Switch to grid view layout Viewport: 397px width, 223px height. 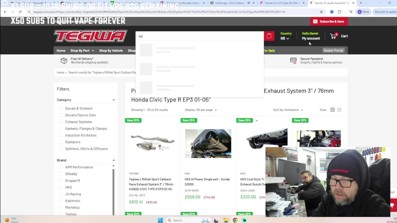click(332, 110)
